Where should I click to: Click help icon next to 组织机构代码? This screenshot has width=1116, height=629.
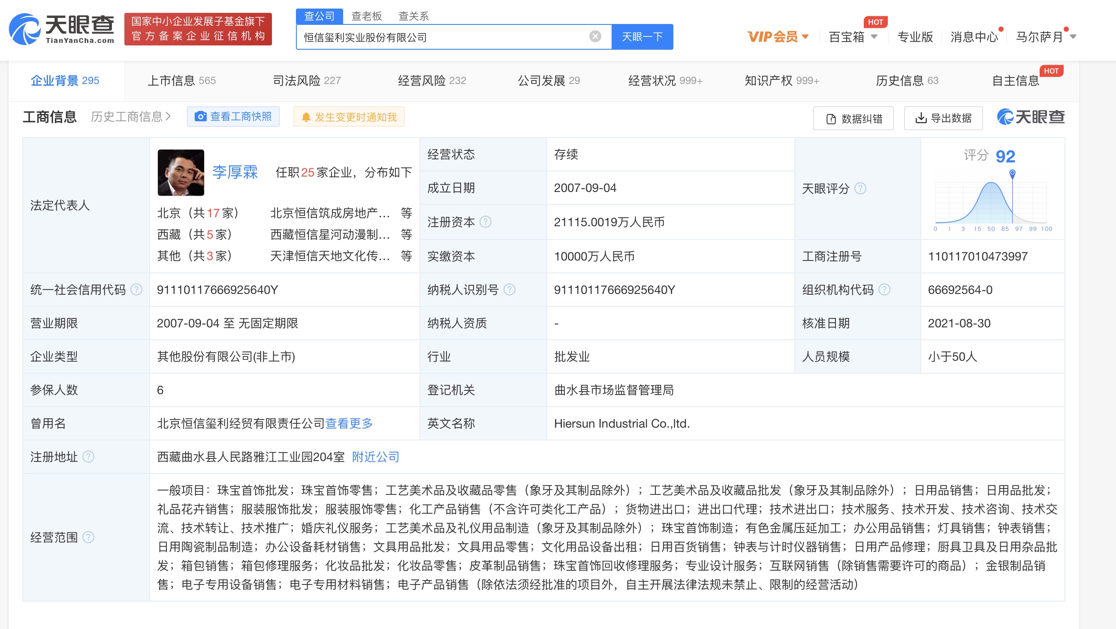point(884,290)
